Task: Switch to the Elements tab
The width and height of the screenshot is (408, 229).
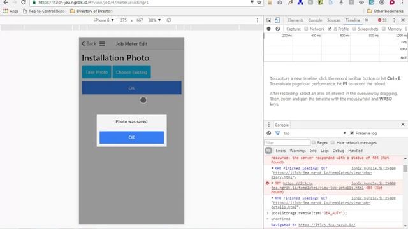Action: [x=296, y=20]
